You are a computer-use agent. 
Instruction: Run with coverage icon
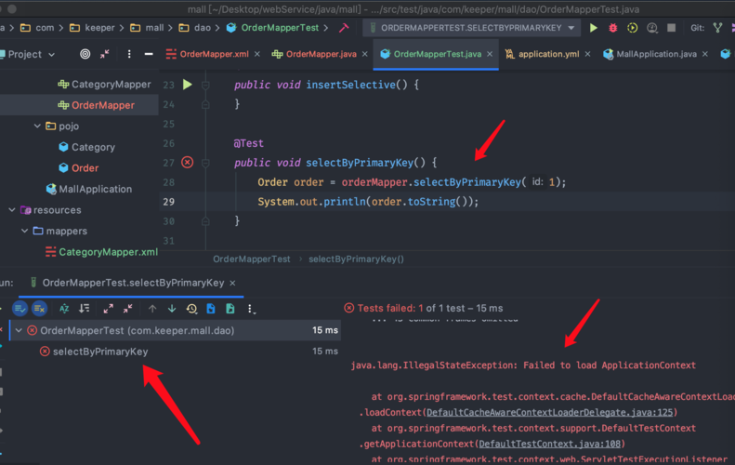633,28
